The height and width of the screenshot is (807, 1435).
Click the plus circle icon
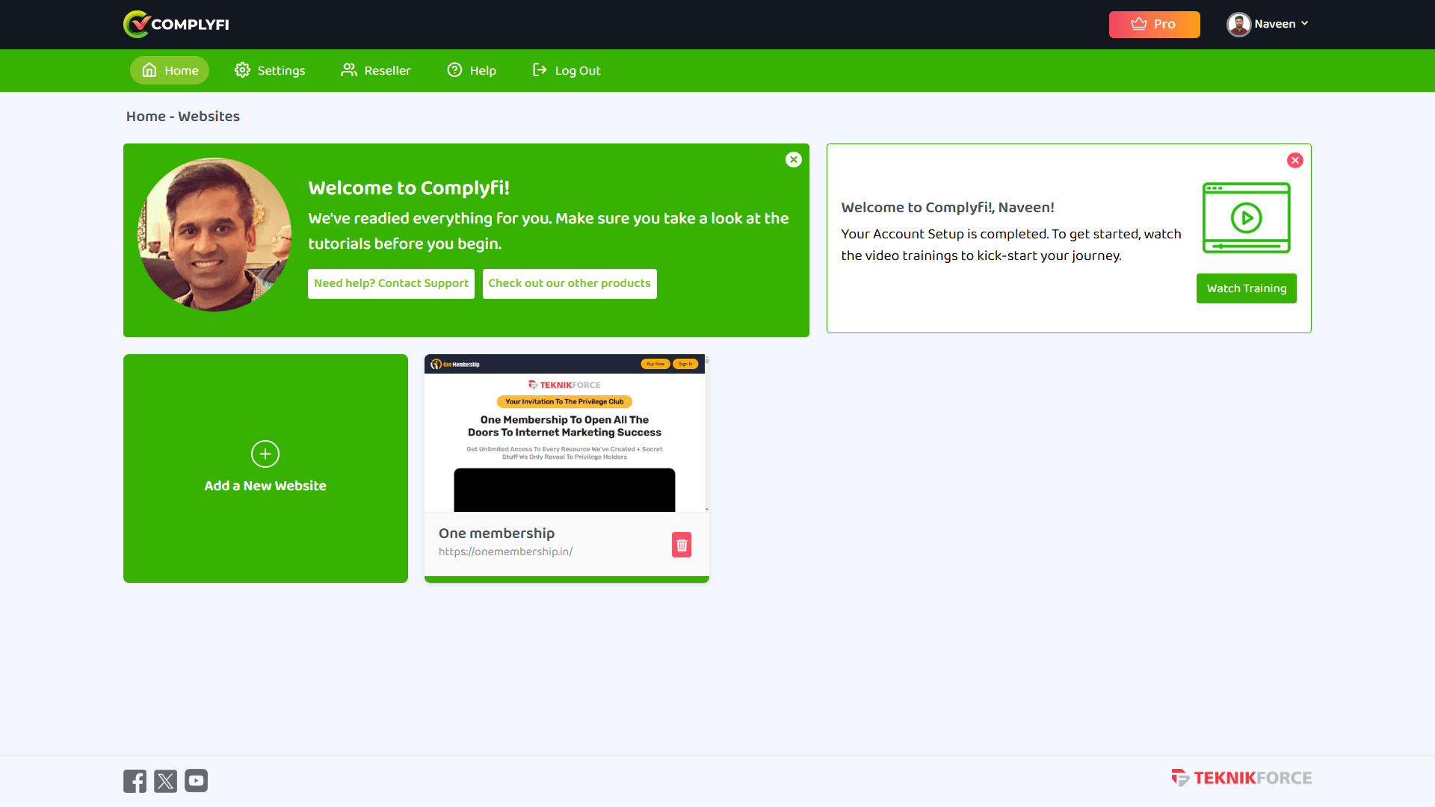coord(265,454)
